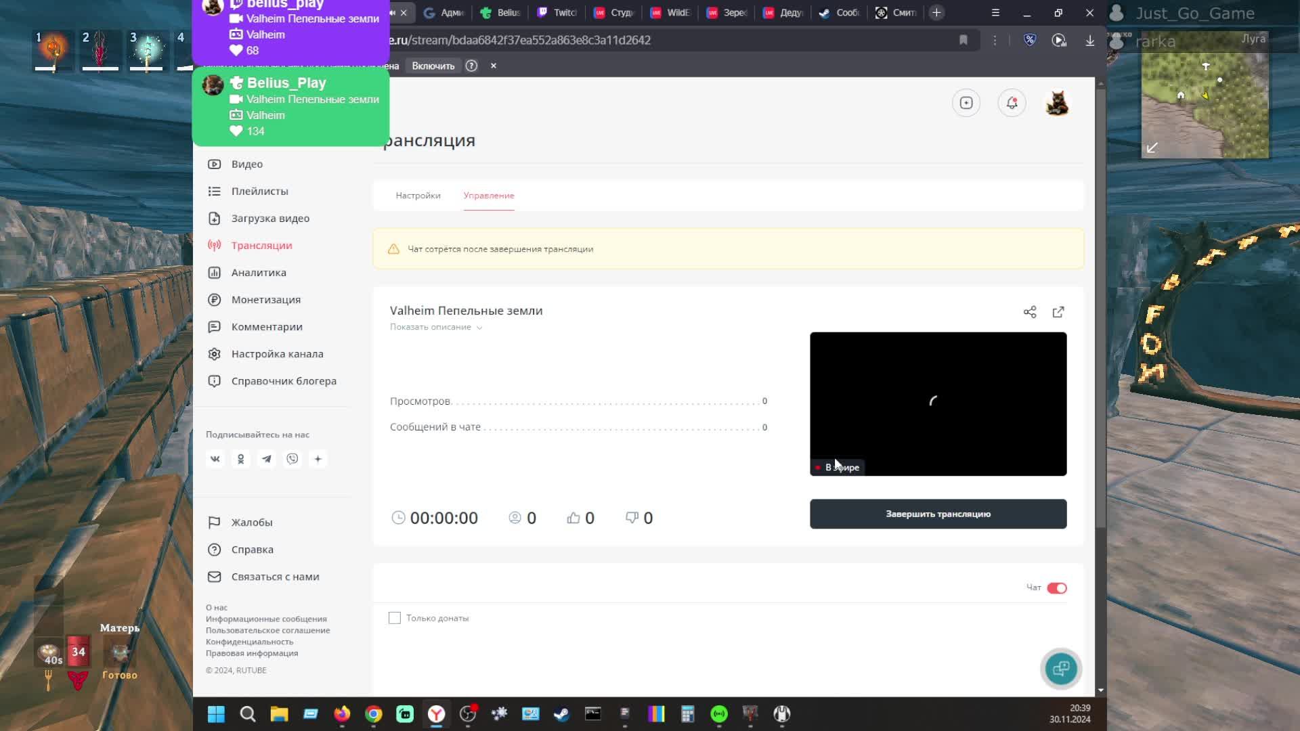Screen dimensions: 1300x731
Task: Click the 00:00:00 stream timer
Action: (435, 518)
